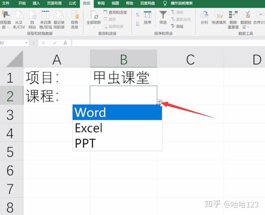Launch Text to Columns (分列)
The image size is (265, 215).
(204, 18)
